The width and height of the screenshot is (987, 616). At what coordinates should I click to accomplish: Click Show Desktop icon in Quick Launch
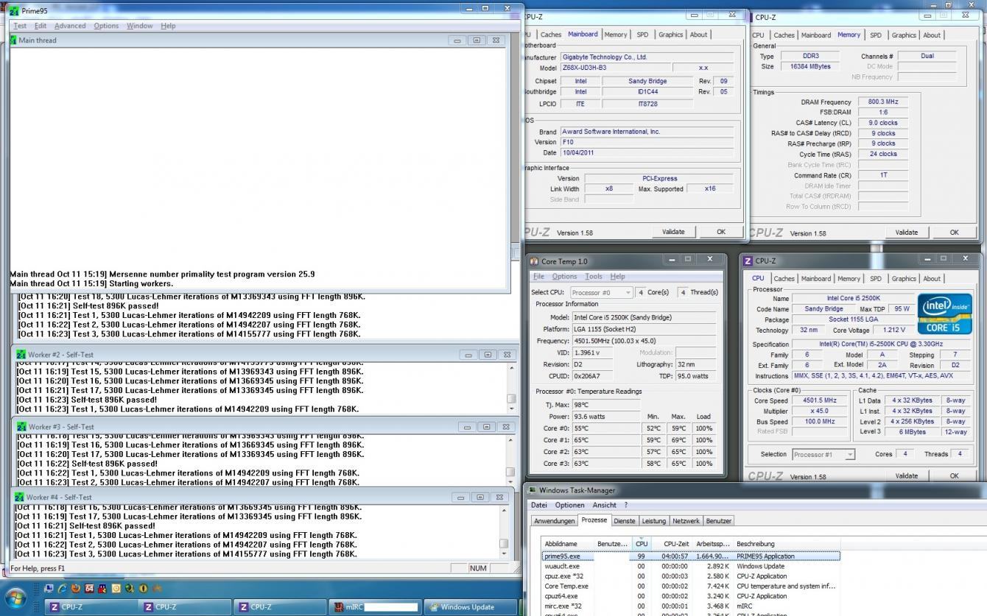point(49,588)
